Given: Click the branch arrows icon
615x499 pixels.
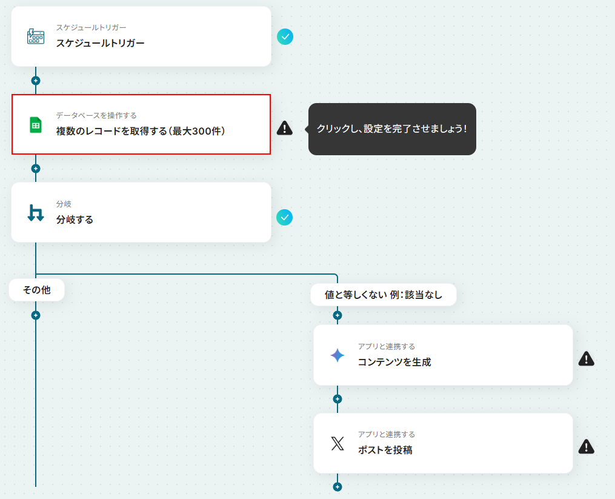Looking at the screenshot, I should [36, 213].
